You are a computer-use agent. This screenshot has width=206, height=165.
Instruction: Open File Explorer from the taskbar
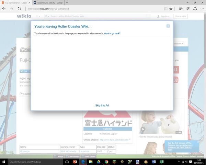tap(91, 162)
